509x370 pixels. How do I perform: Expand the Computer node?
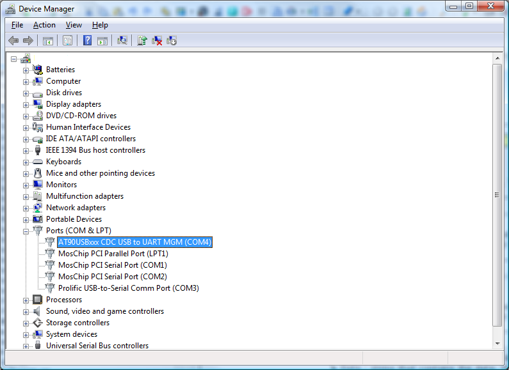pos(26,82)
